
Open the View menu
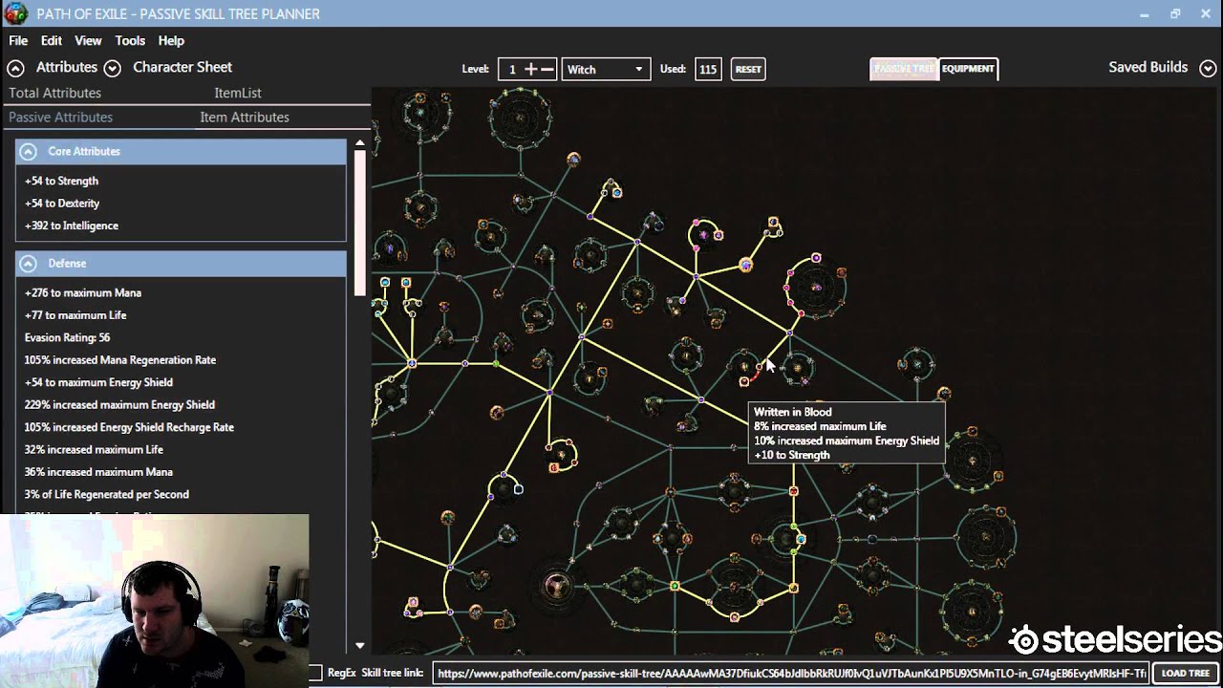[x=88, y=41]
